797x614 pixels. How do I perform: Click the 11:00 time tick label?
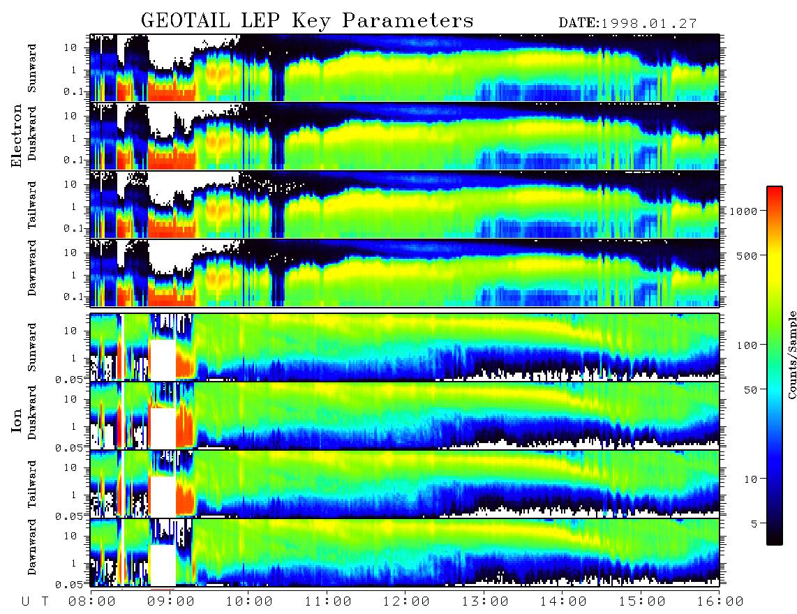coord(328,602)
